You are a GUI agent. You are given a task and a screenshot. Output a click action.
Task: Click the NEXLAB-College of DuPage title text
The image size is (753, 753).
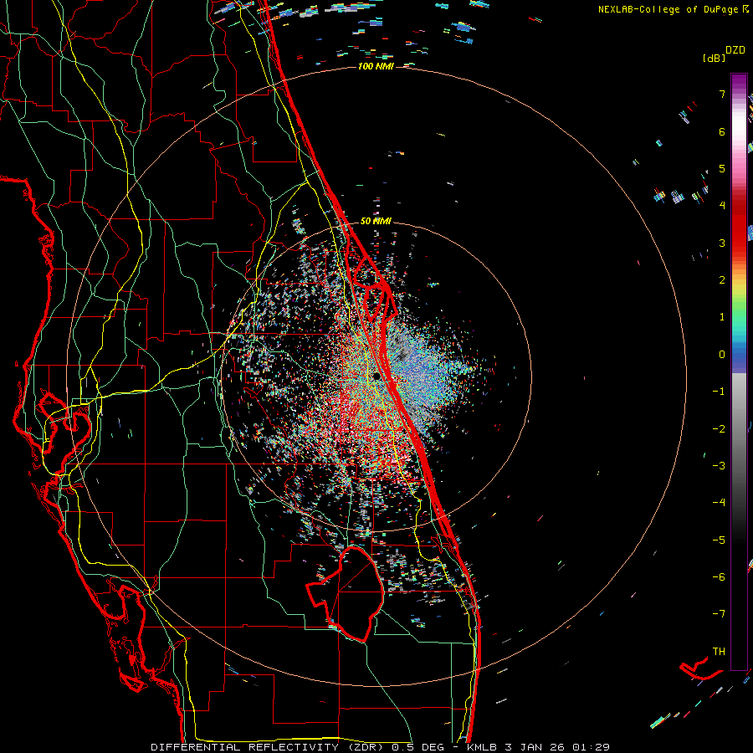tap(673, 9)
